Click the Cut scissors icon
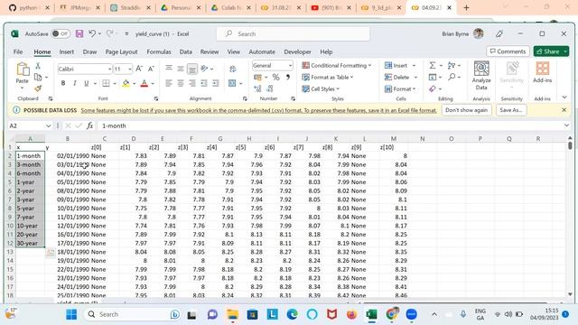 click(38, 66)
